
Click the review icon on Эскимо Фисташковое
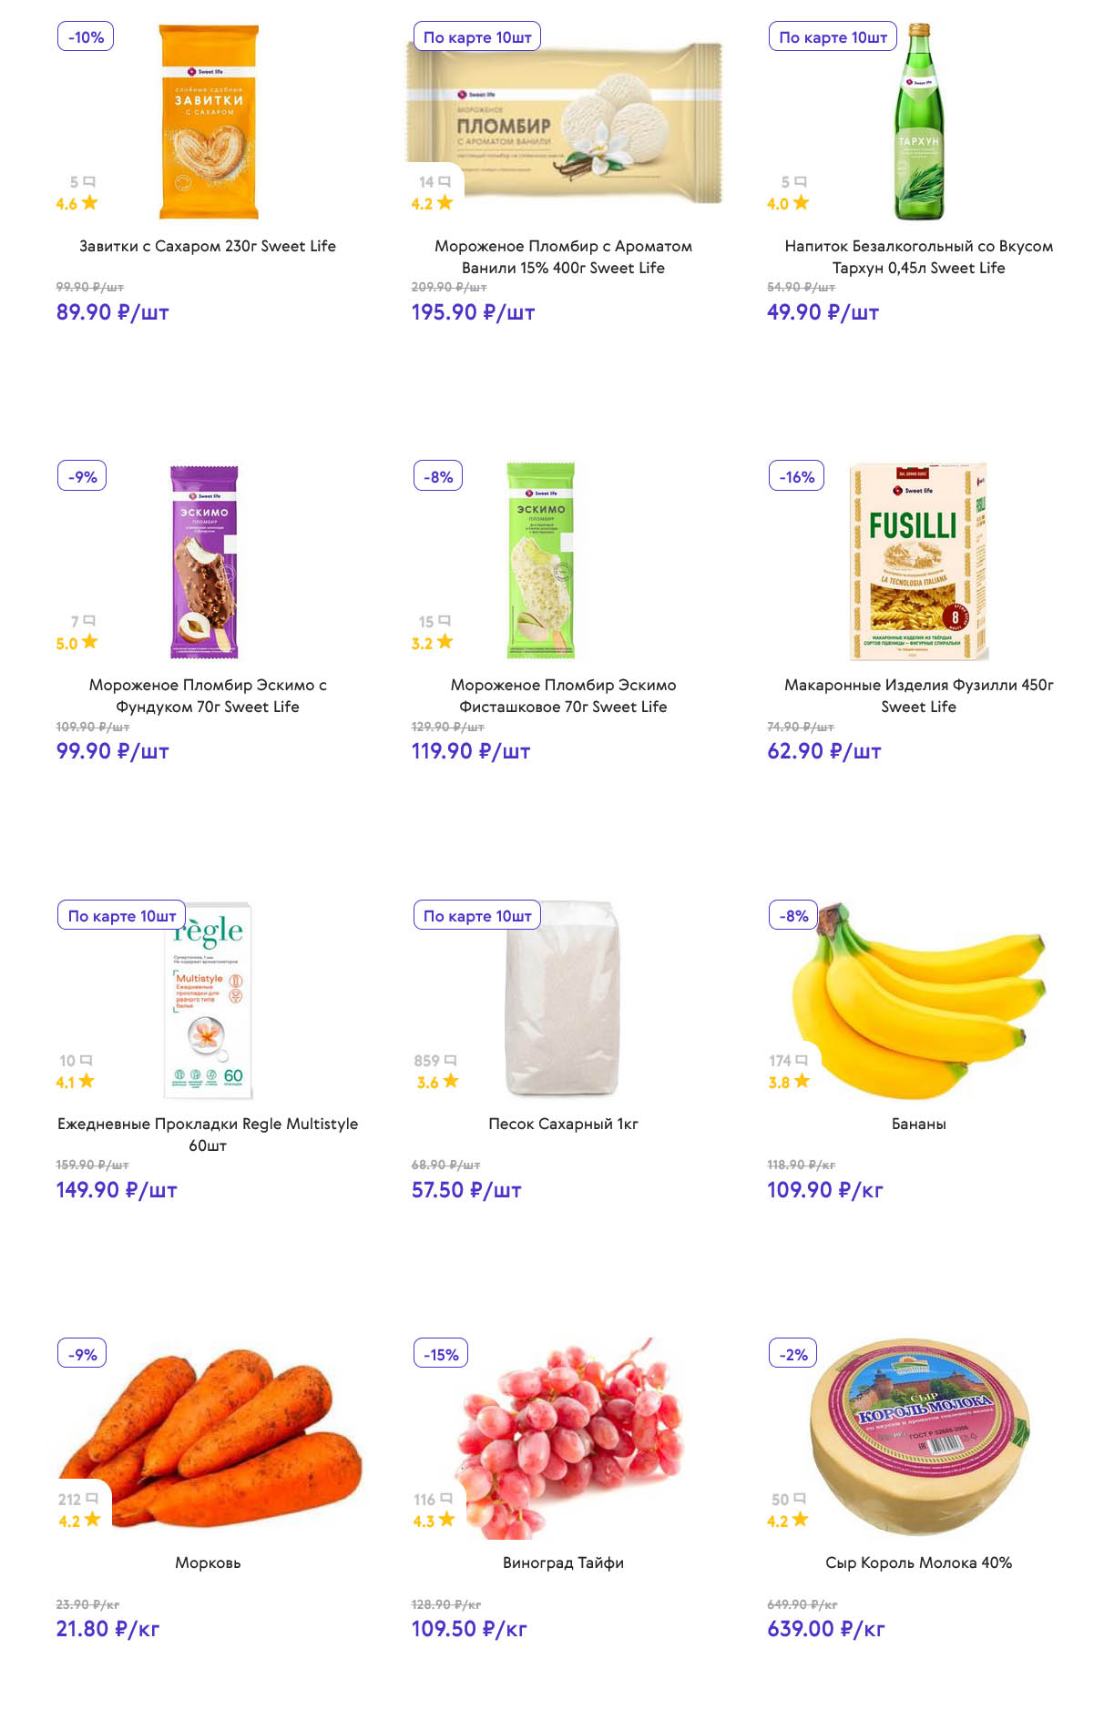(445, 621)
